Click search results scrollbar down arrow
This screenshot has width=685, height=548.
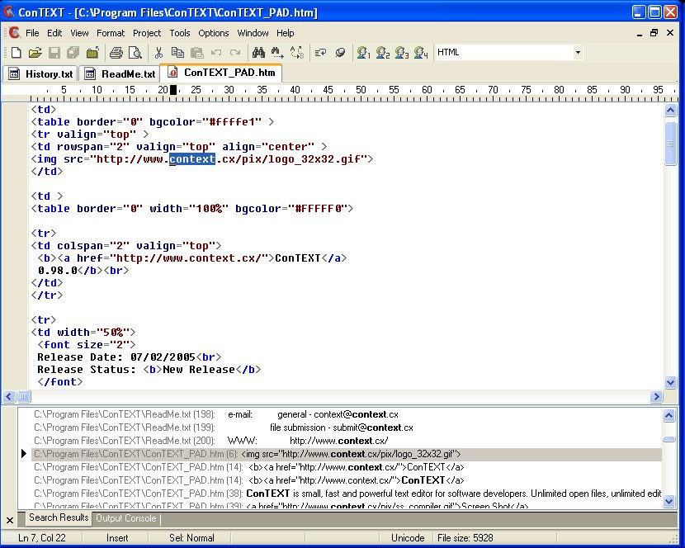pyautogui.click(x=668, y=501)
